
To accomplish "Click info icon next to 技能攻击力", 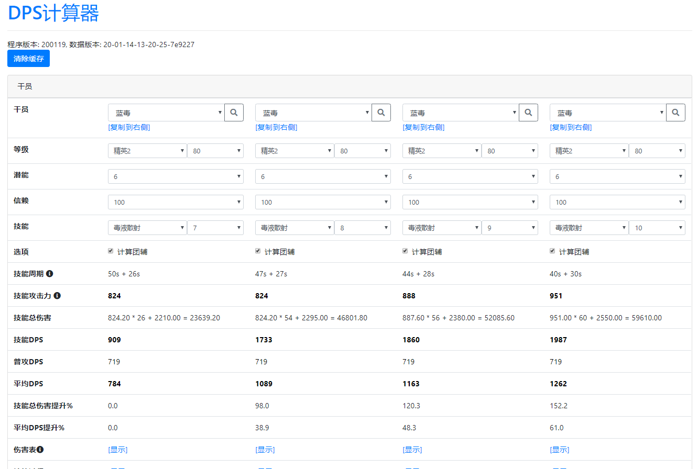I will (57, 296).
